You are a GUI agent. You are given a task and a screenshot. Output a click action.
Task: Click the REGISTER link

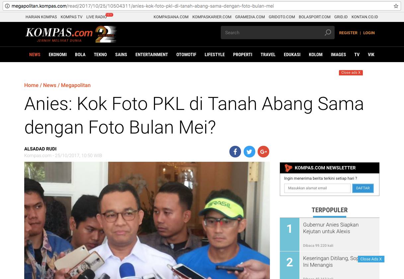point(348,33)
